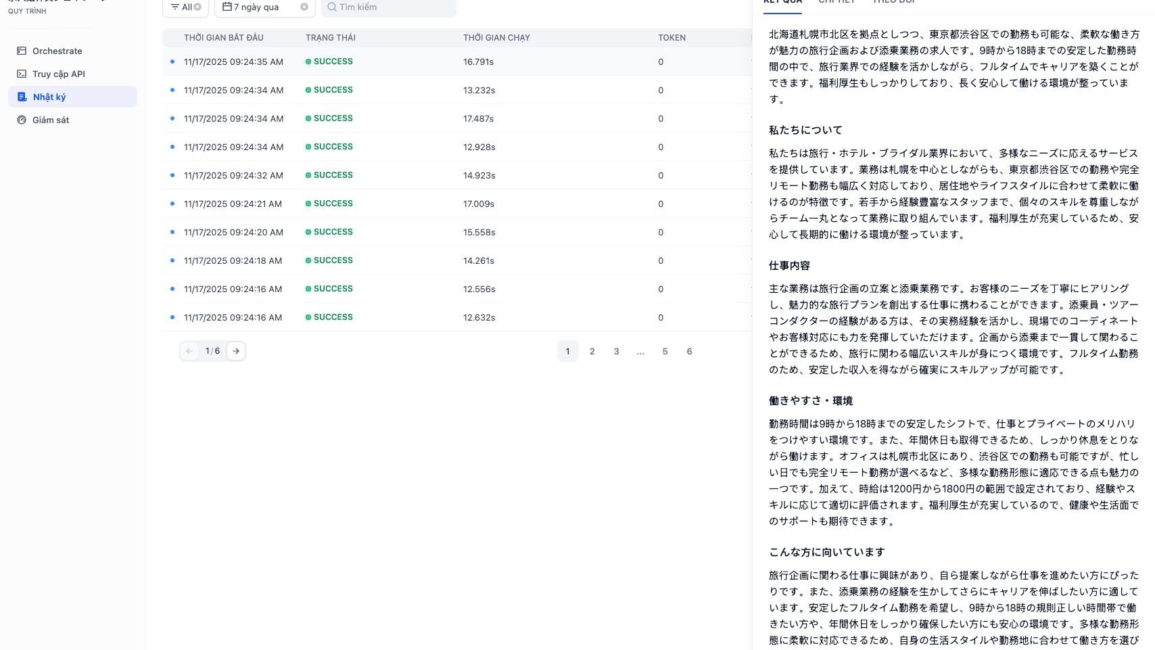Image resolution: width=1155 pixels, height=650 pixels.
Task: Click the search magnifier icon
Action: (331, 7)
